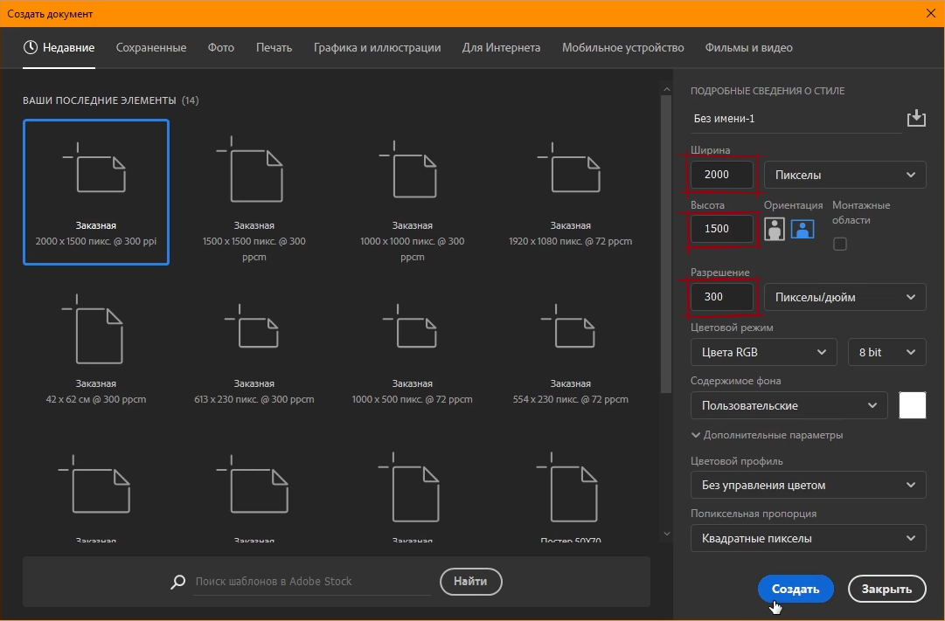
Task: Select the 1500 x 1500 пикс. preset
Action: (x=254, y=192)
